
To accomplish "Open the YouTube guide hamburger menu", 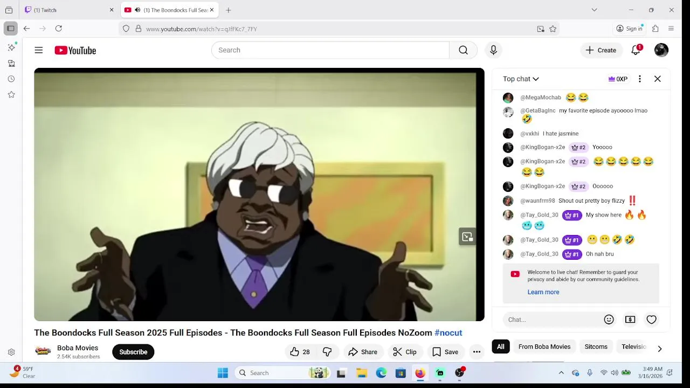I will click(39, 50).
